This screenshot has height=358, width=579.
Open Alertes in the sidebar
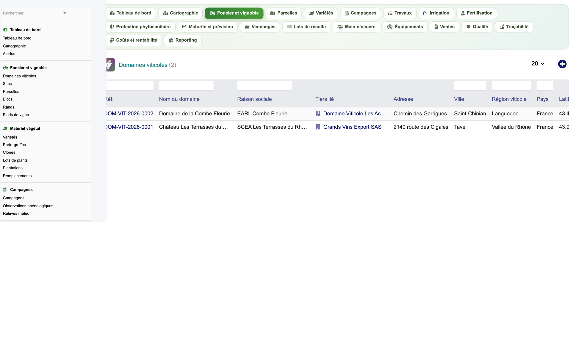pos(9,54)
